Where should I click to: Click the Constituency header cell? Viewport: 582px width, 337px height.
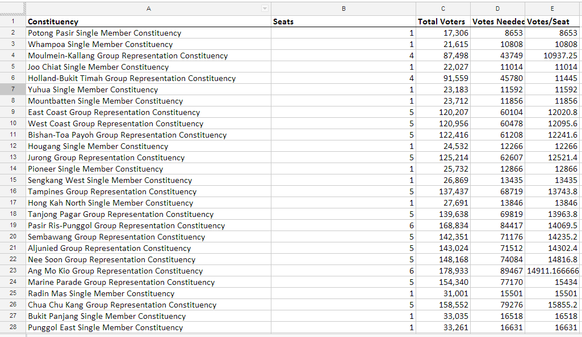coord(148,22)
